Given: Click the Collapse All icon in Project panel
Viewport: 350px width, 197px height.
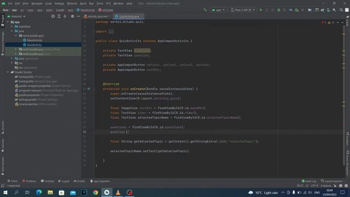Looking at the screenshot, I should click(65, 16).
